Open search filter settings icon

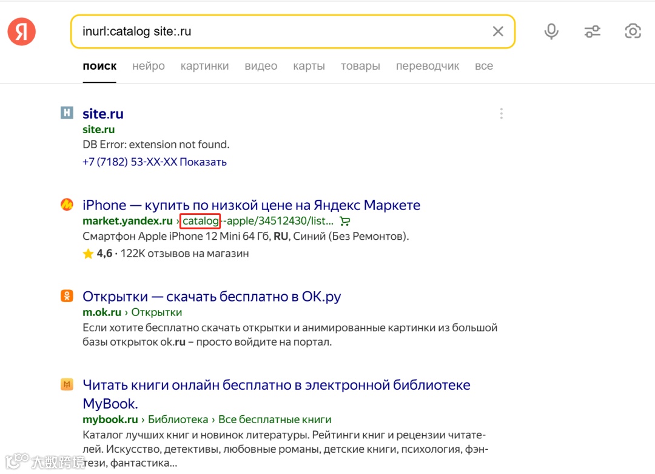click(x=592, y=31)
